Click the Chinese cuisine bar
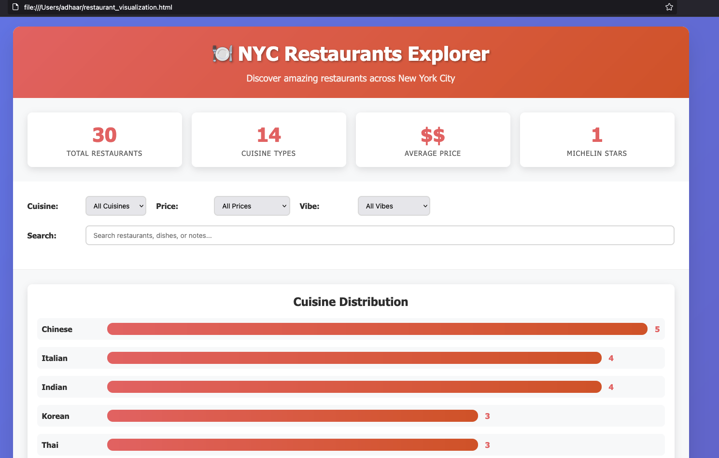Screen dimensions: 719x458 [x=377, y=329]
